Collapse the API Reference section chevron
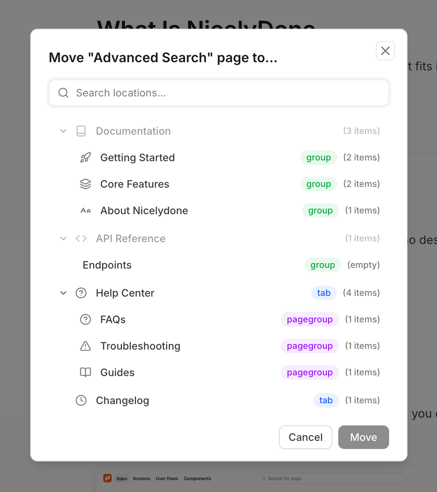Image resolution: width=437 pixels, height=492 pixels. [x=63, y=238]
